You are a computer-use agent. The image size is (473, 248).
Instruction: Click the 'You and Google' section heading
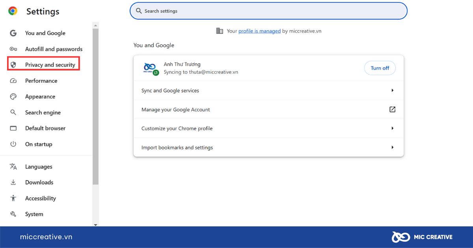[154, 45]
